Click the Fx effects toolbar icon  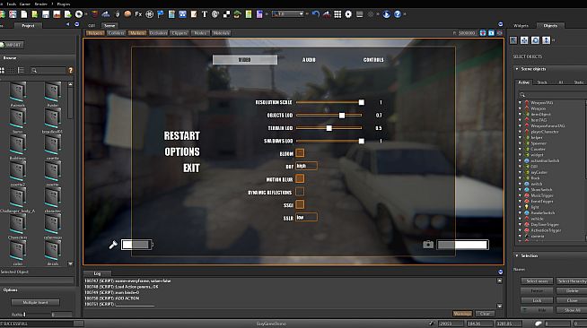pos(138,14)
